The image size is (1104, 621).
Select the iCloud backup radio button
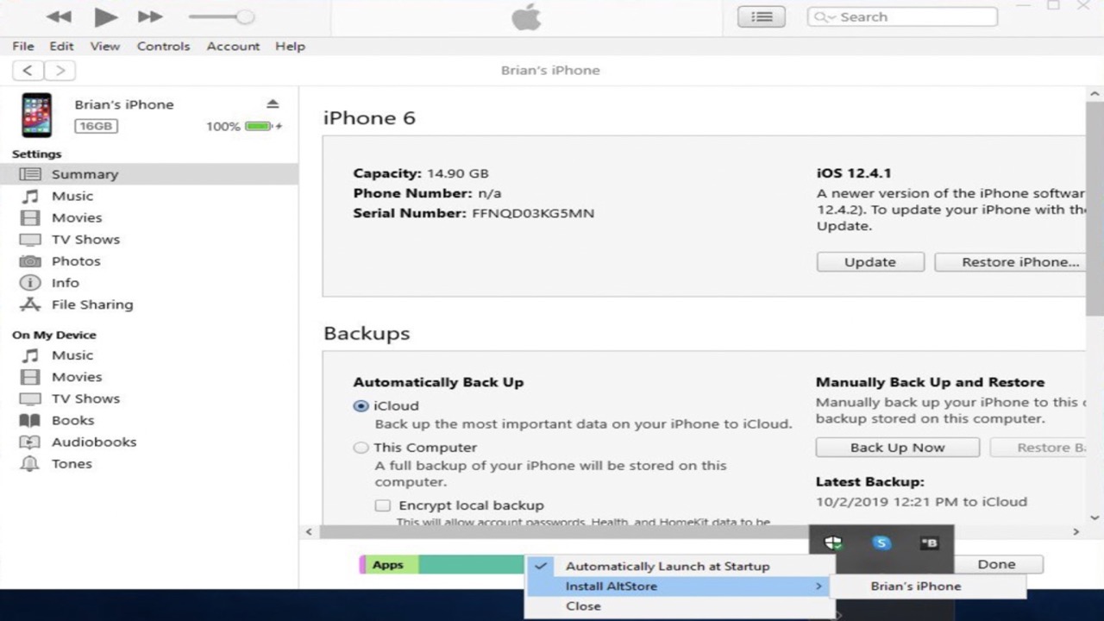pos(361,406)
